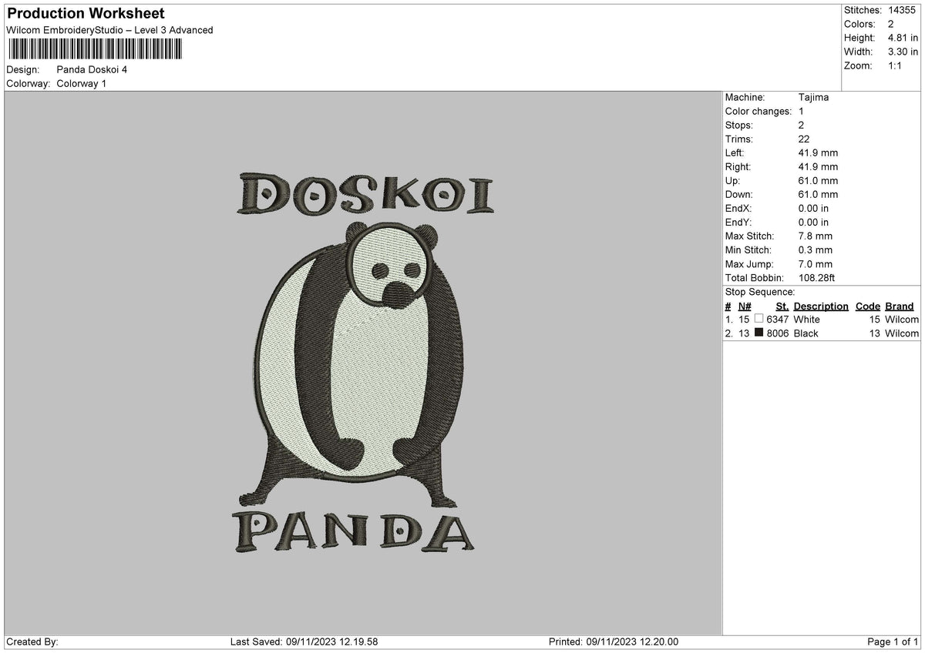Image resolution: width=925 pixels, height=653 pixels.
Task: Click the barcode under the software title
Action: 96,50
